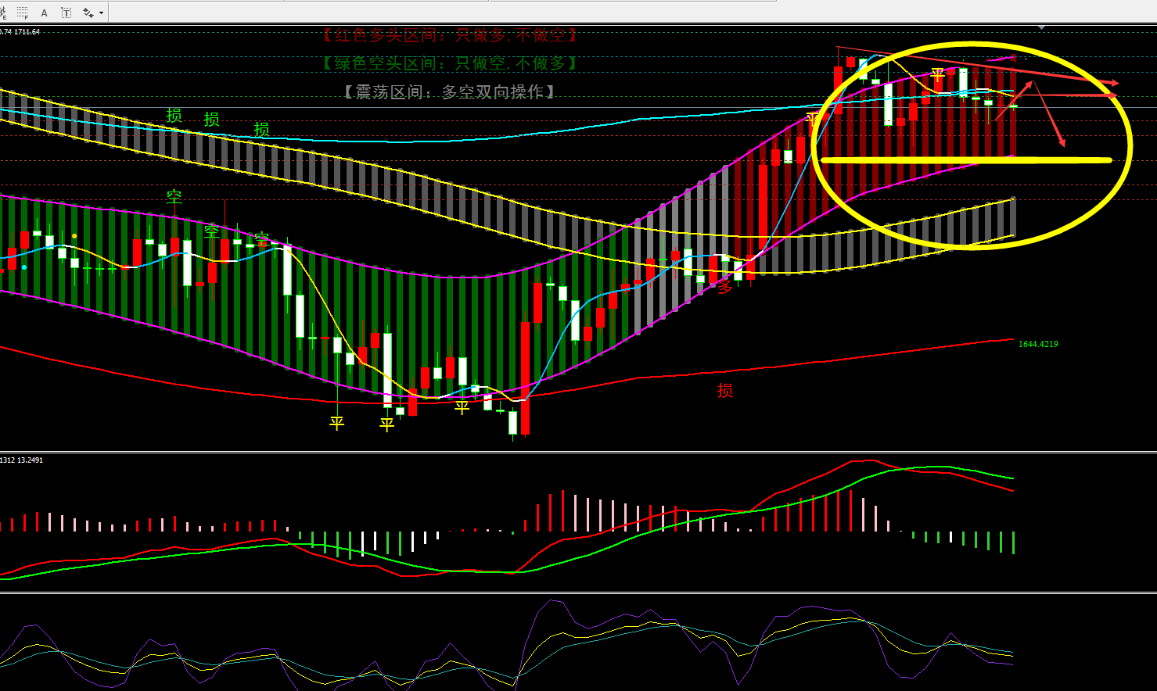
Task: Click the thick yellow horizontal support line
Action: coord(965,160)
